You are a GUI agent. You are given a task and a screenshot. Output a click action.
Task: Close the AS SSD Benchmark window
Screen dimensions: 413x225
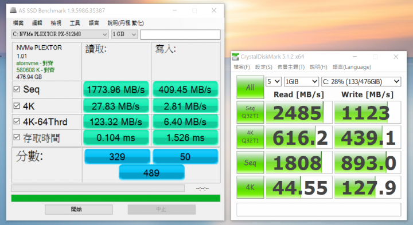coord(214,10)
